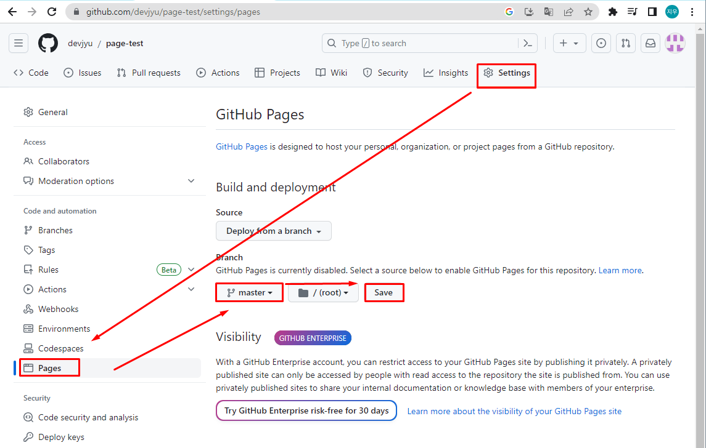706x448 pixels.
Task: Go back with the browser back arrow
Action: click(x=12, y=12)
